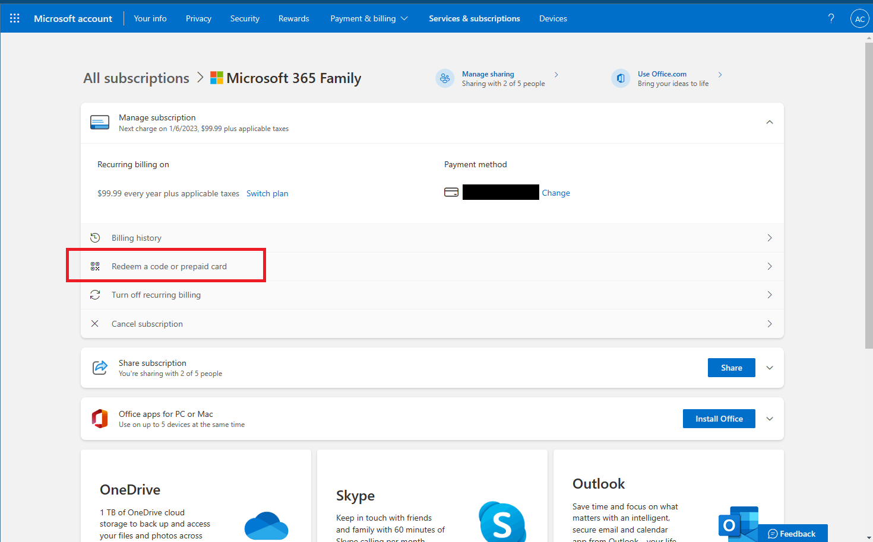873x542 pixels.
Task: Click the Outlook logo icon
Action: pos(738,524)
